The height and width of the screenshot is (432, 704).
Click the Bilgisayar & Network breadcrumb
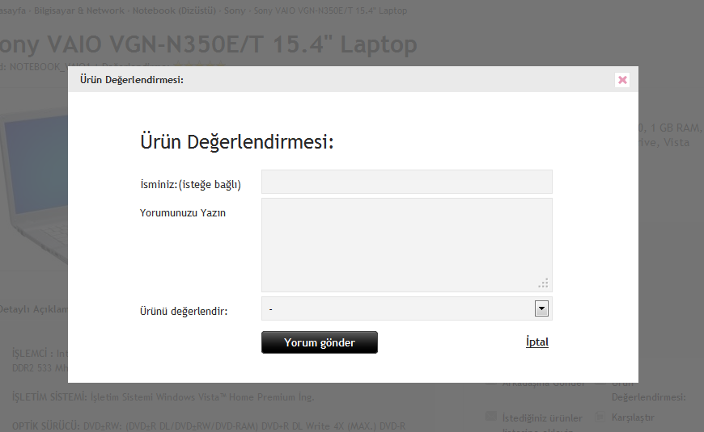coord(79,10)
